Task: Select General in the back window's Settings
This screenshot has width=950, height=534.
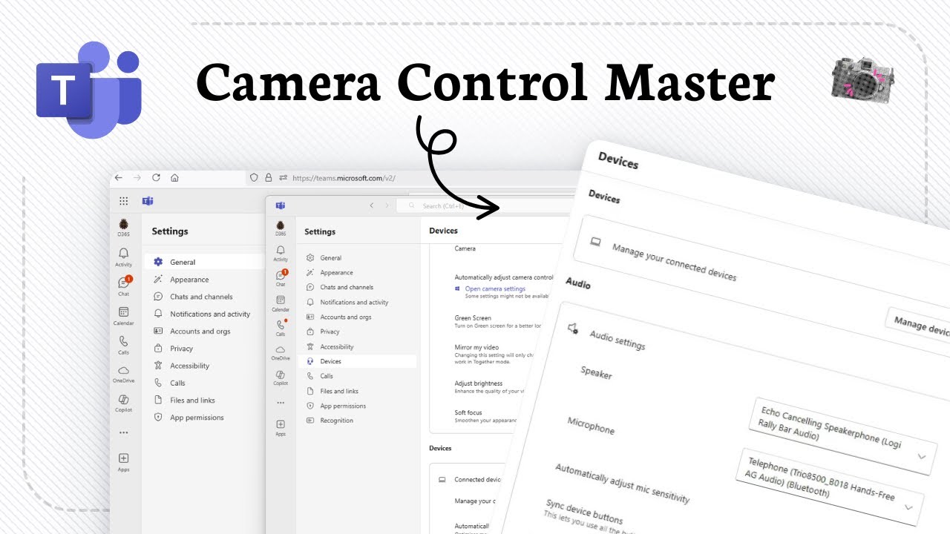Action: click(x=203, y=262)
